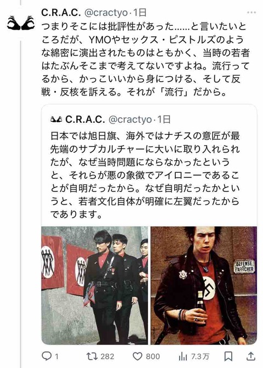263x368 pixels.
Task: View analytics via the bar chart icon
Action: pos(183,356)
